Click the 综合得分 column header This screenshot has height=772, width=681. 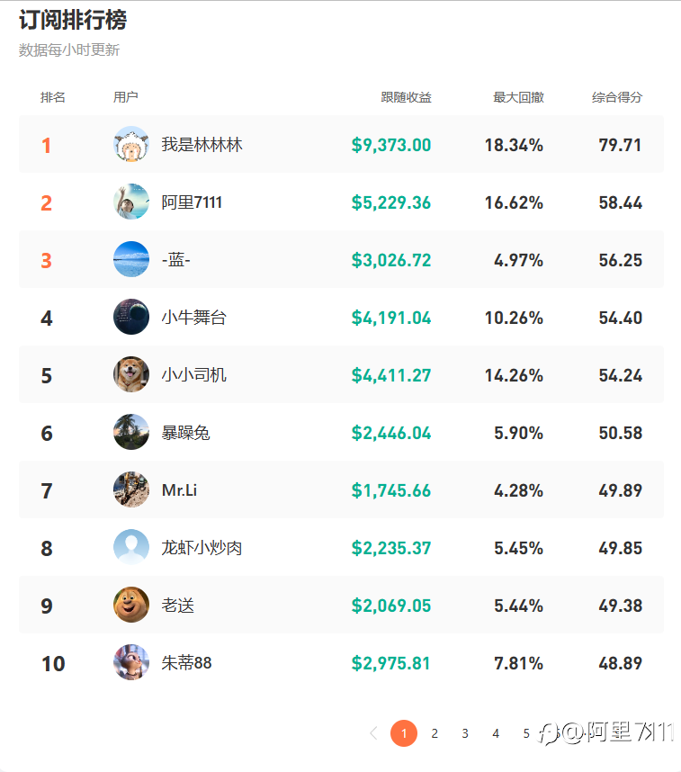point(616,97)
